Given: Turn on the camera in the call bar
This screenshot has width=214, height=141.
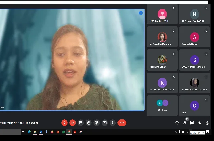Looking at the screenshot, I should point(72,123).
